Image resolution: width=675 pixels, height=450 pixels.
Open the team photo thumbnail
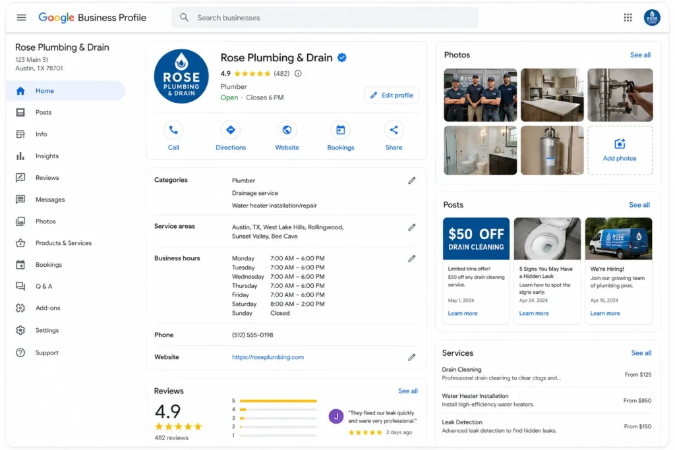(480, 95)
